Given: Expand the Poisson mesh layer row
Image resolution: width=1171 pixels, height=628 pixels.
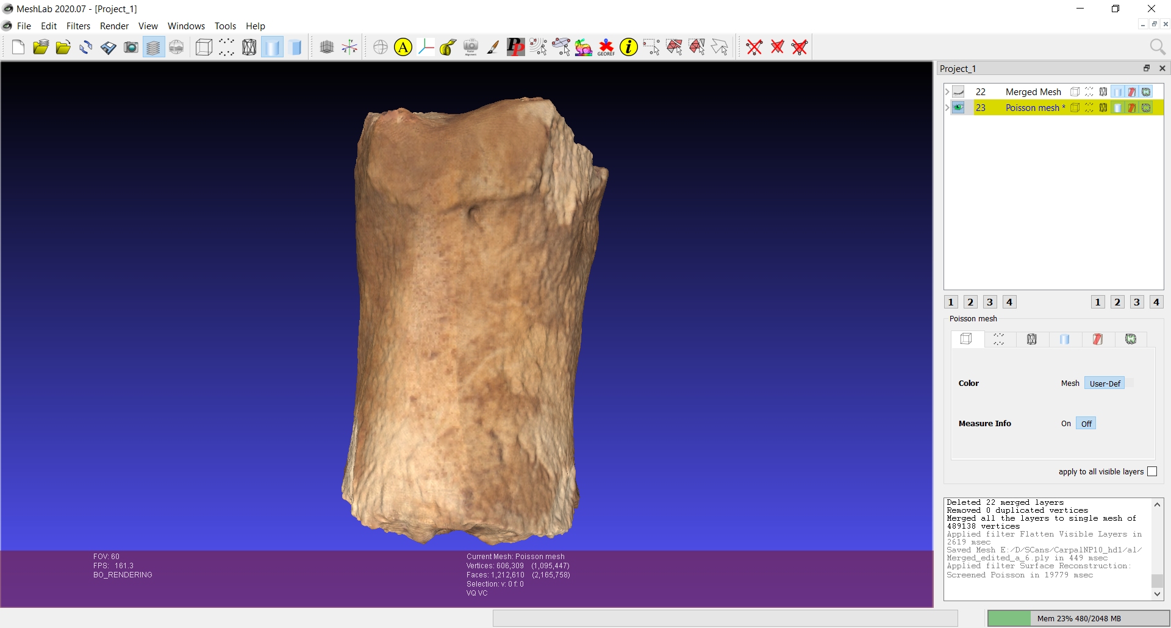Looking at the screenshot, I should tap(947, 107).
